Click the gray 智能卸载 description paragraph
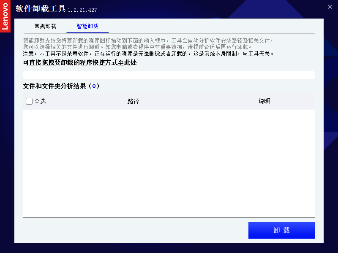This screenshot has width=338, height=253. pos(148,43)
